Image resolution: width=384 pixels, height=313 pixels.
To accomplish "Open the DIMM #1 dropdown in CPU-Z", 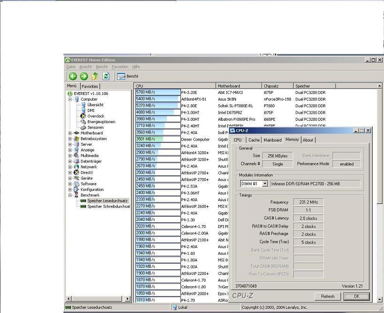I will (265, 184).
